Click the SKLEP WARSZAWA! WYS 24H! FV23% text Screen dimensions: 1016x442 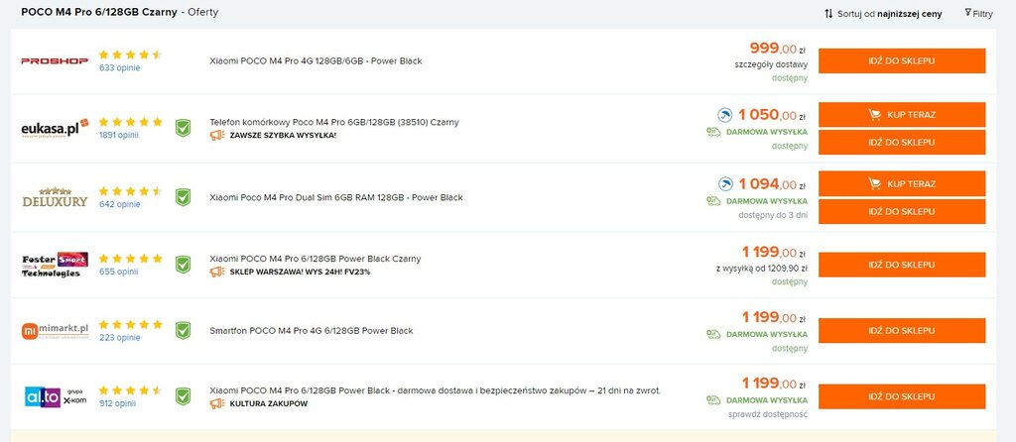(x=300, y=272)
